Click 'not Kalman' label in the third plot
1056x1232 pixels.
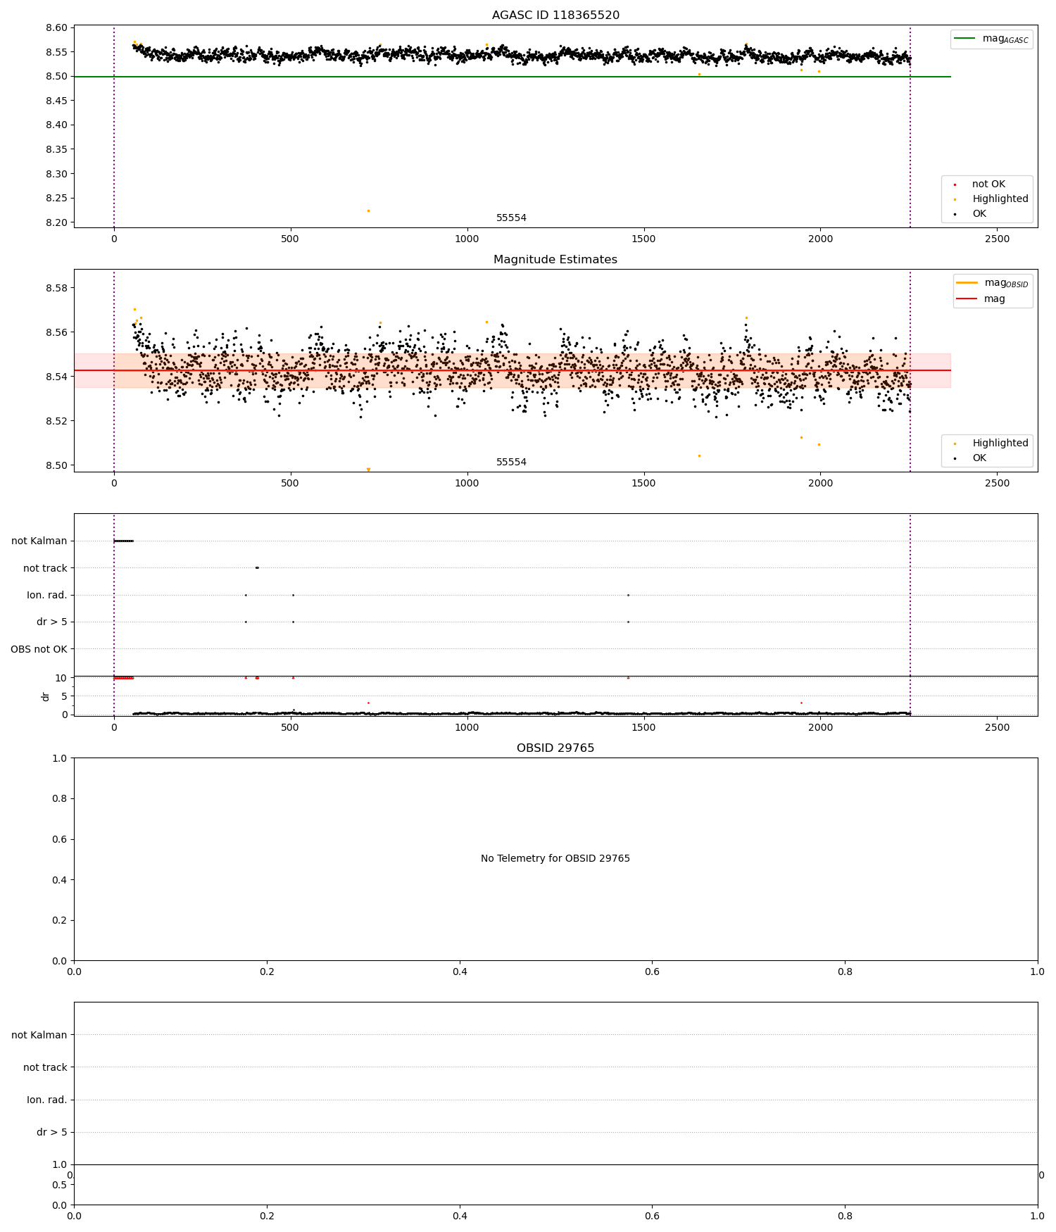pos(39,541)
